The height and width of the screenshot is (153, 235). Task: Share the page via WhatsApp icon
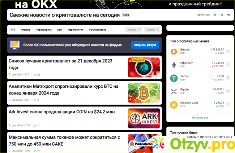pyautogui.click(x=215, y=15)
